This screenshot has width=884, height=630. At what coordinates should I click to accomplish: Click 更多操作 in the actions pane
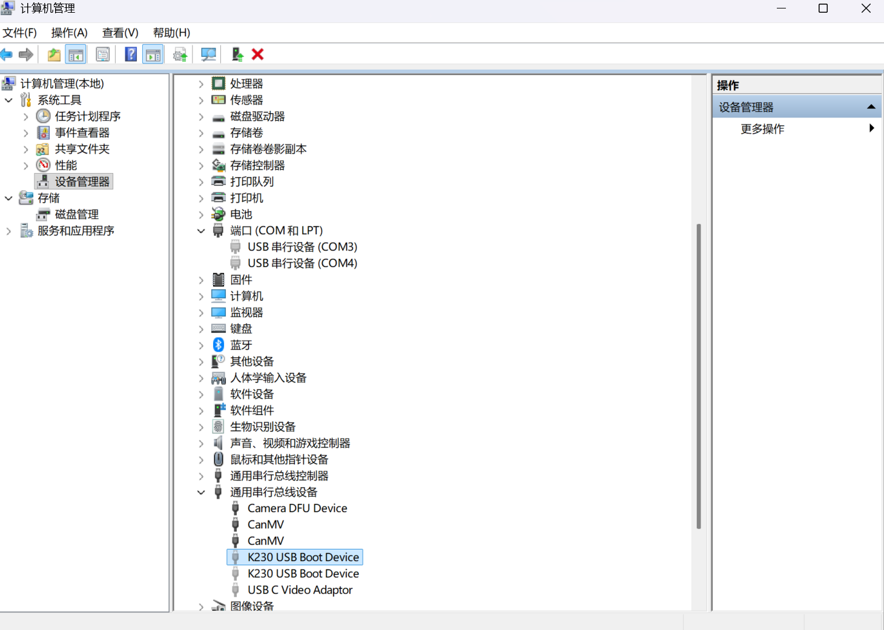pos(762,129)
